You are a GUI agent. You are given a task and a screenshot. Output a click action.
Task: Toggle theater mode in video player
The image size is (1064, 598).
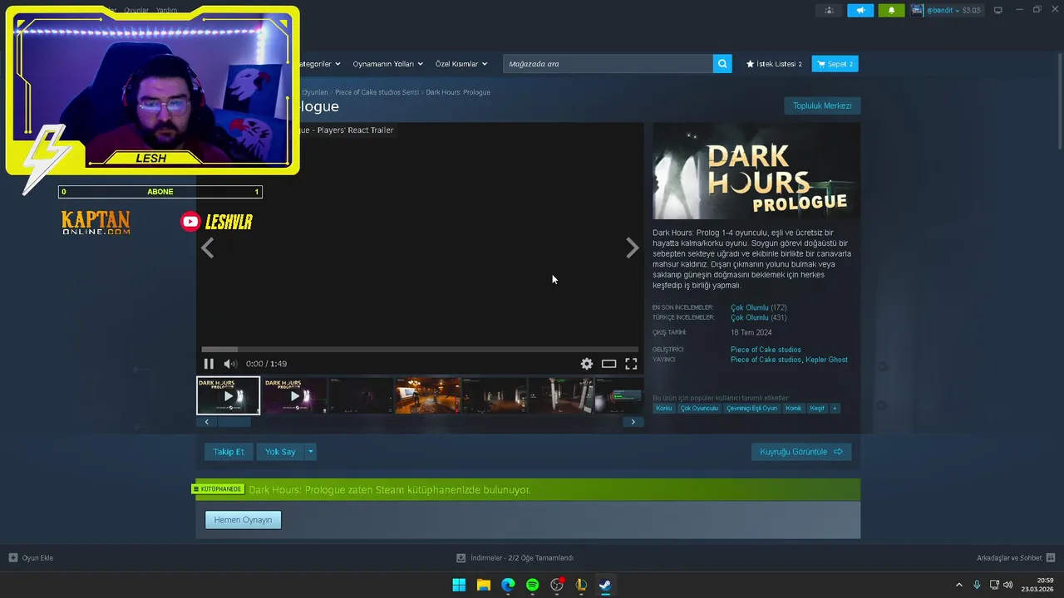[x=608, y=364]
